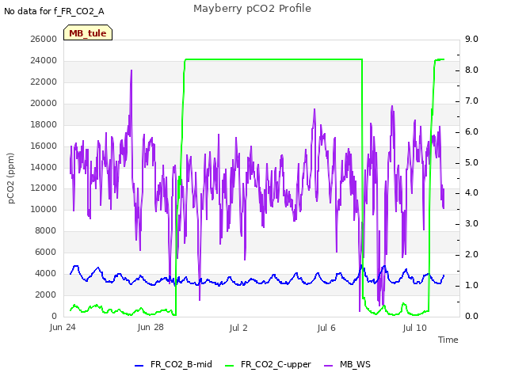
Task: Click the 2.0 right axis value
Action: (x=471, y=254)
